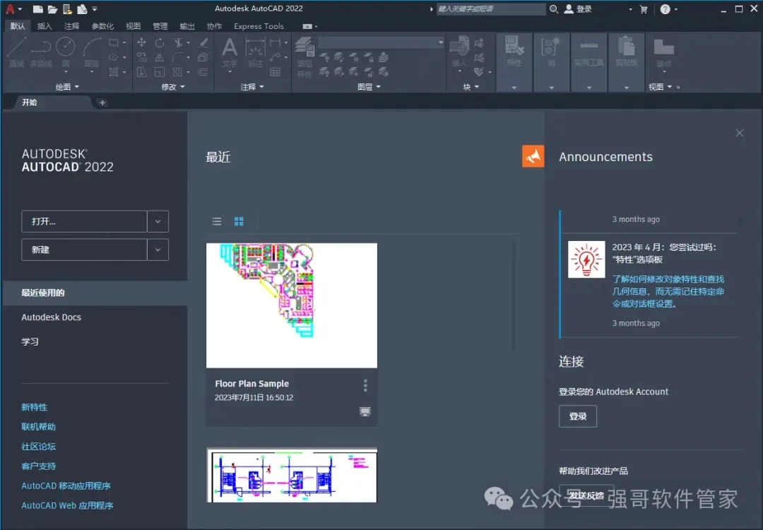Select the Circle (圆) tool
Viewport: 763px width, 530px height.
click(x=66, y=54)
